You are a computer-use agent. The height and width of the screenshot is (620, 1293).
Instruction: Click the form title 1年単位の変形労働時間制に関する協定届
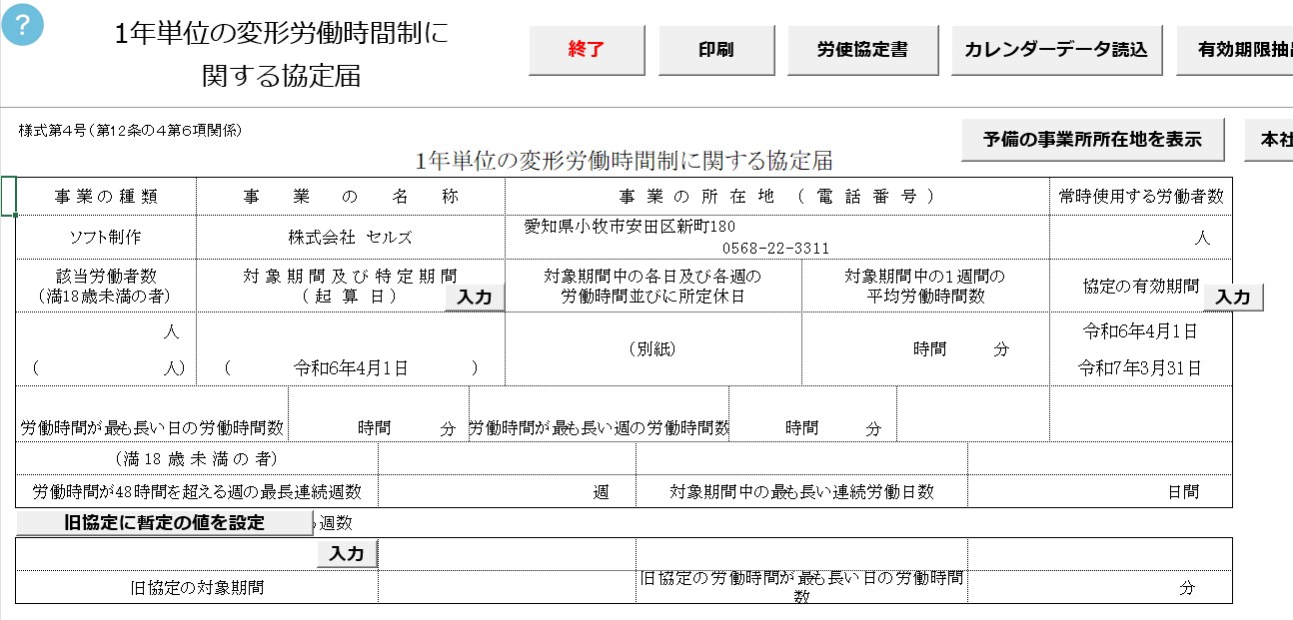(625, 161)
